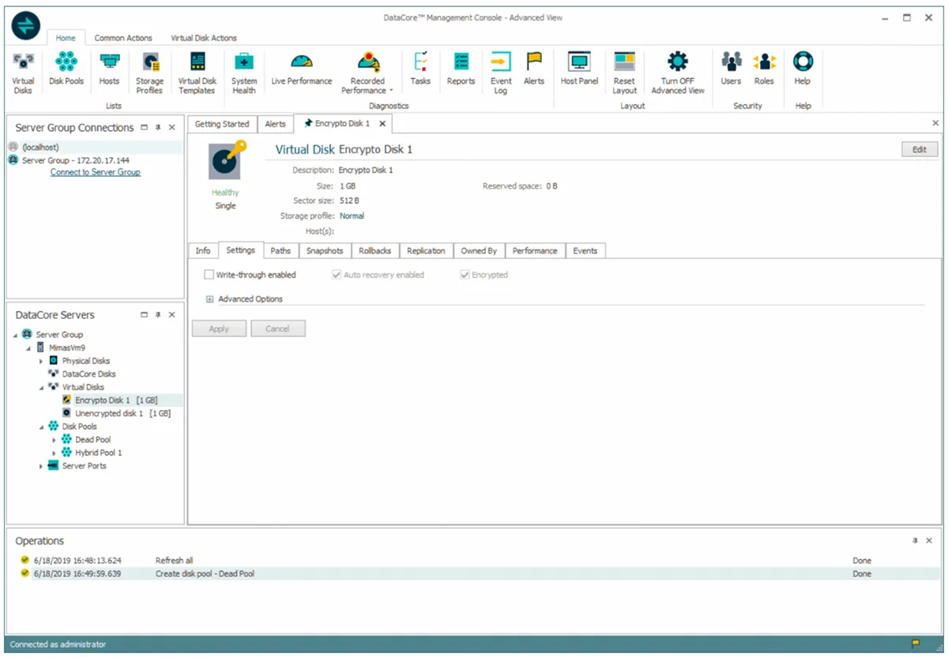948x657 pixels.
Task: Open Disk Pools from the ribbon
Action: point(66,69)
